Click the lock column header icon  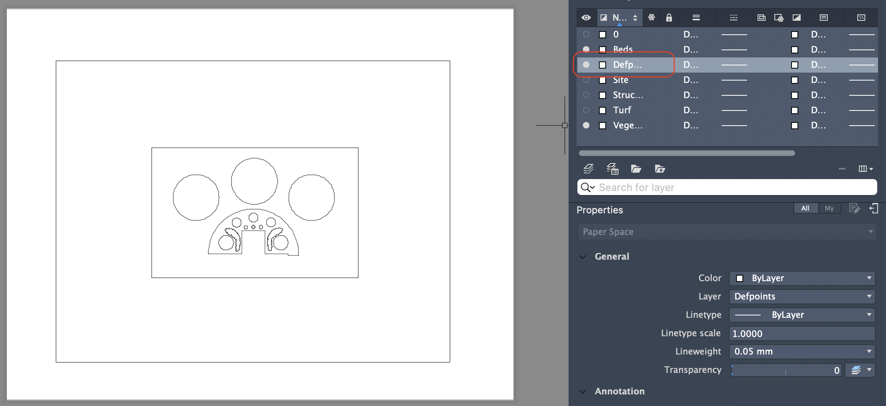pyautogui.click(x=669, y=18)
